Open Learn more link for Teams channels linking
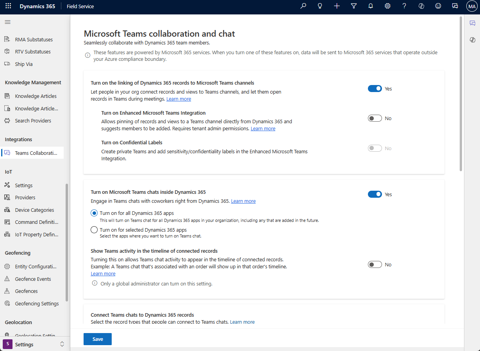 (179, 99)
